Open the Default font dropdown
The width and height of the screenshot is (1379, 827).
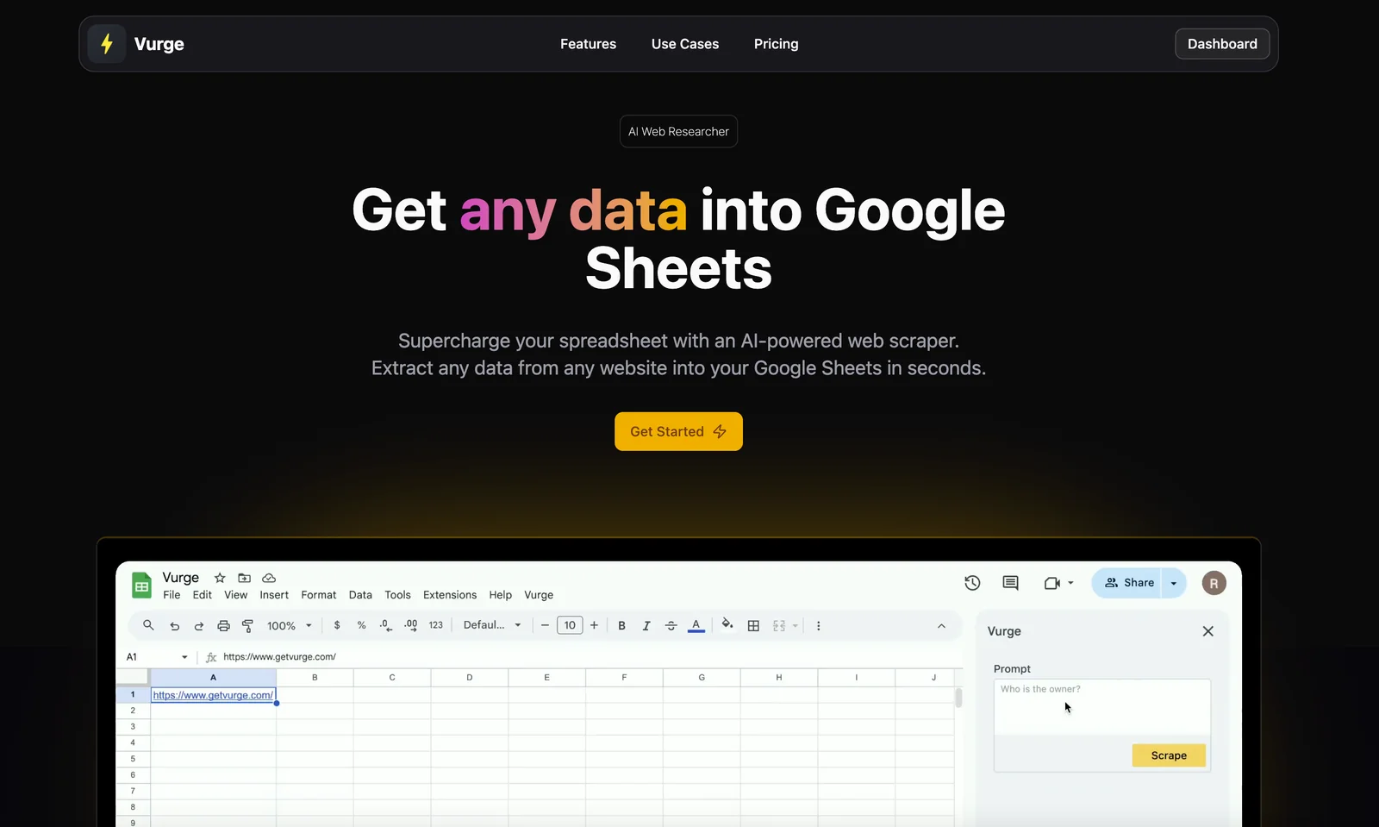coord(492,625)
